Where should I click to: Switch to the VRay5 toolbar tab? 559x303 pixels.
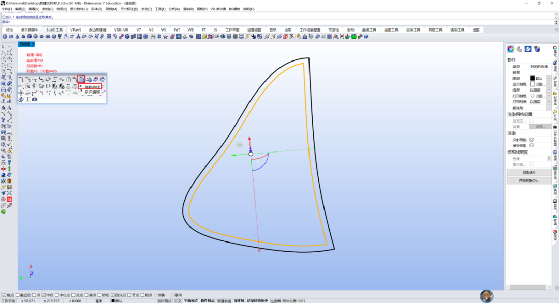[x=76, y=30]
